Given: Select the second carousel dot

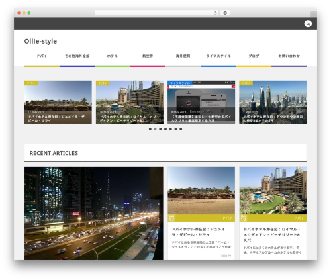Looking at the screenshot, I should (x=155, y=129).
